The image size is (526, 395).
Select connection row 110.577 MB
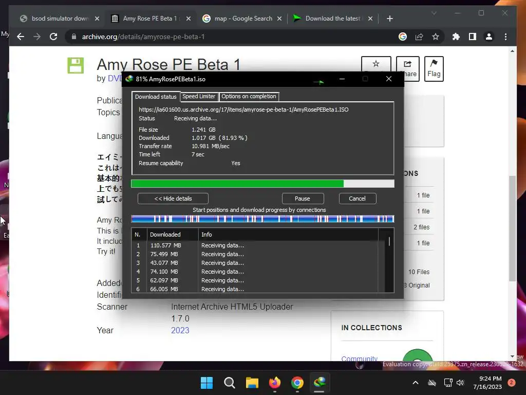pyautogui.click(x=255, y=245)
